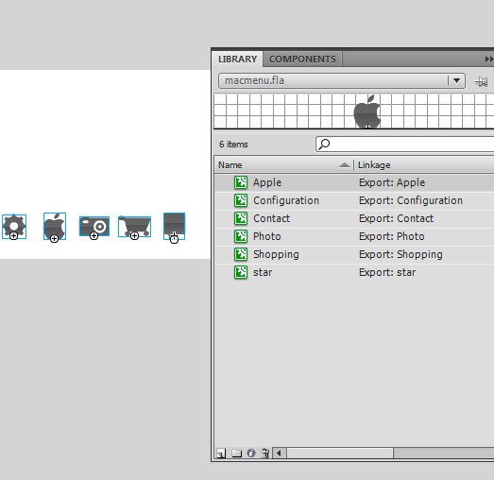Select the star library item
494x480 pixels.
click(354, 272)
